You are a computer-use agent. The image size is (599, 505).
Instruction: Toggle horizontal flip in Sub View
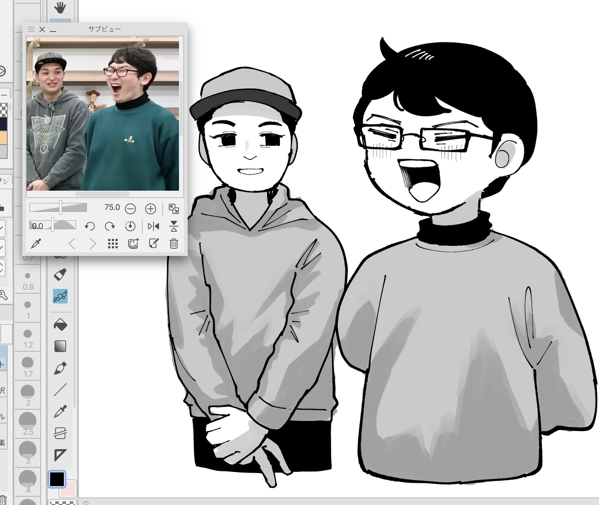[154, 226]
